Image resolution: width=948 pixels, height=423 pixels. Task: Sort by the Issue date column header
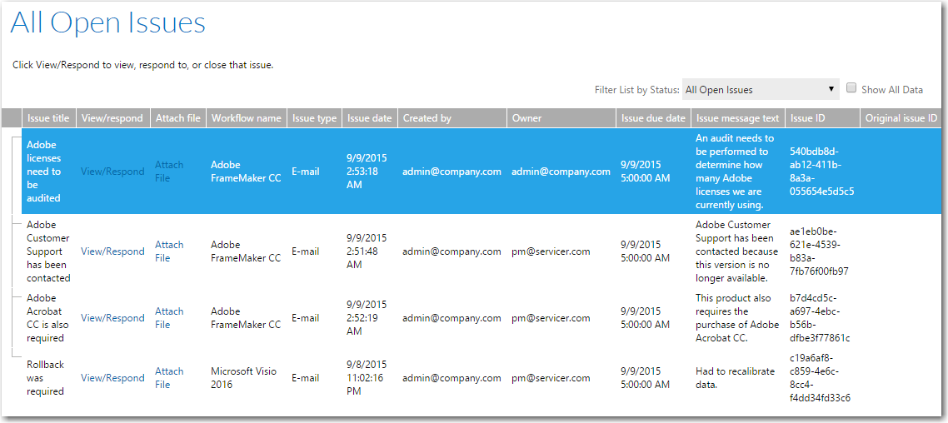click(369, 118)
